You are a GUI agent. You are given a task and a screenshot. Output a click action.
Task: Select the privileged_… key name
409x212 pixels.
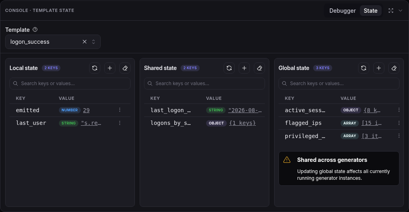pos(305,136)
